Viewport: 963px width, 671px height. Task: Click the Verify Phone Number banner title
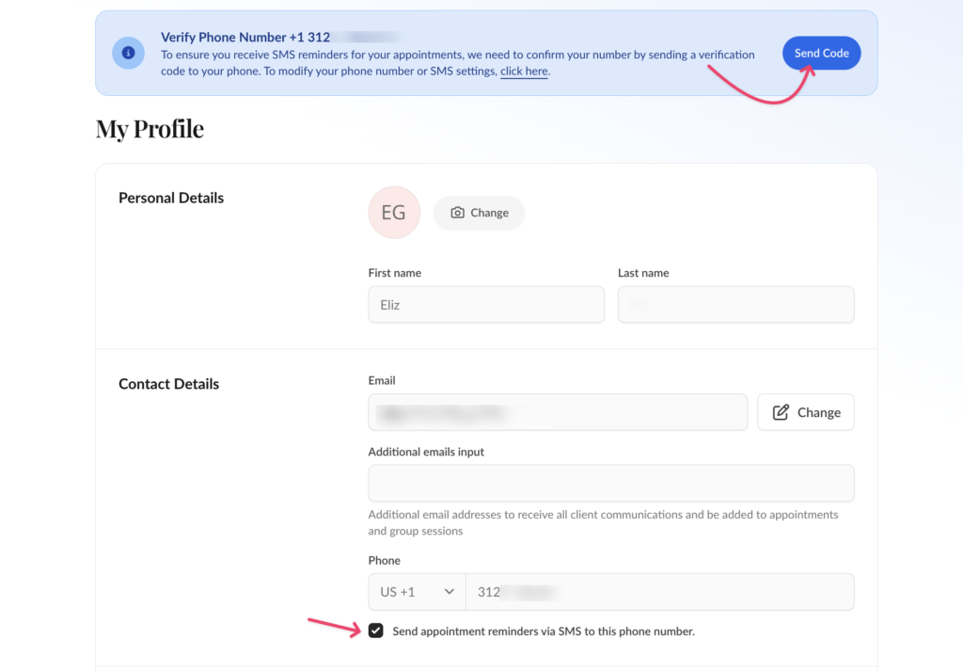coord(245,37)
